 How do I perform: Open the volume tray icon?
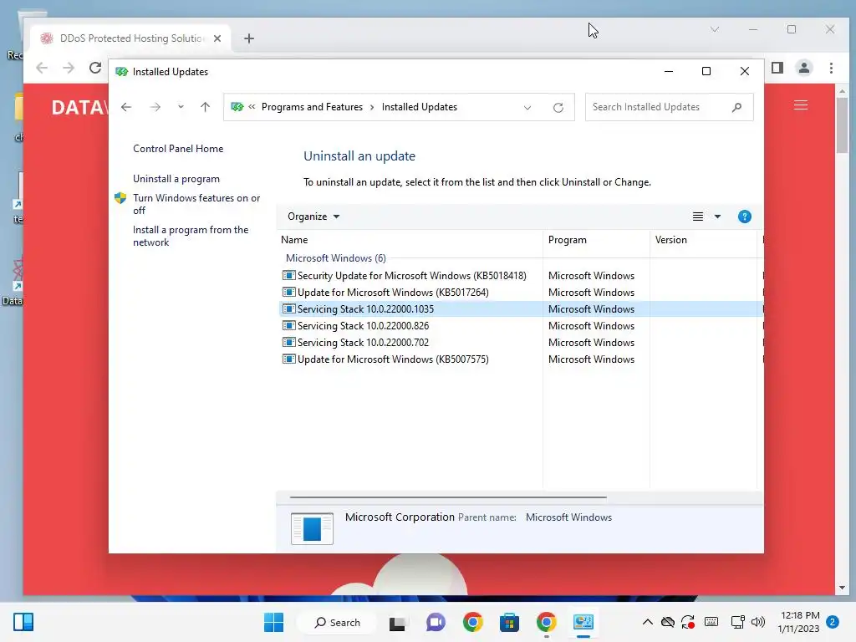[x=757, y=622]
